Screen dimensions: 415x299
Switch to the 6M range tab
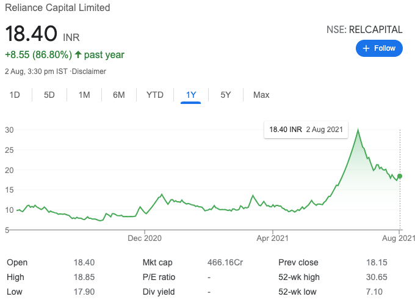[119, 95]
